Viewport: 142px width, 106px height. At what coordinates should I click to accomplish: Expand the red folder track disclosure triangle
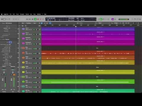point(21,48)
